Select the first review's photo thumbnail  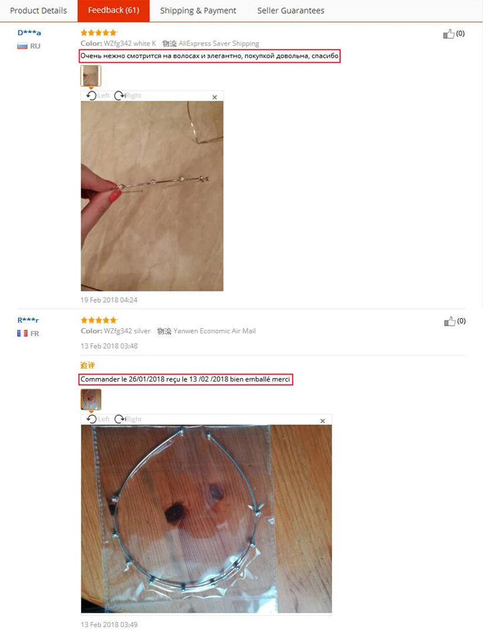[91, 76]
